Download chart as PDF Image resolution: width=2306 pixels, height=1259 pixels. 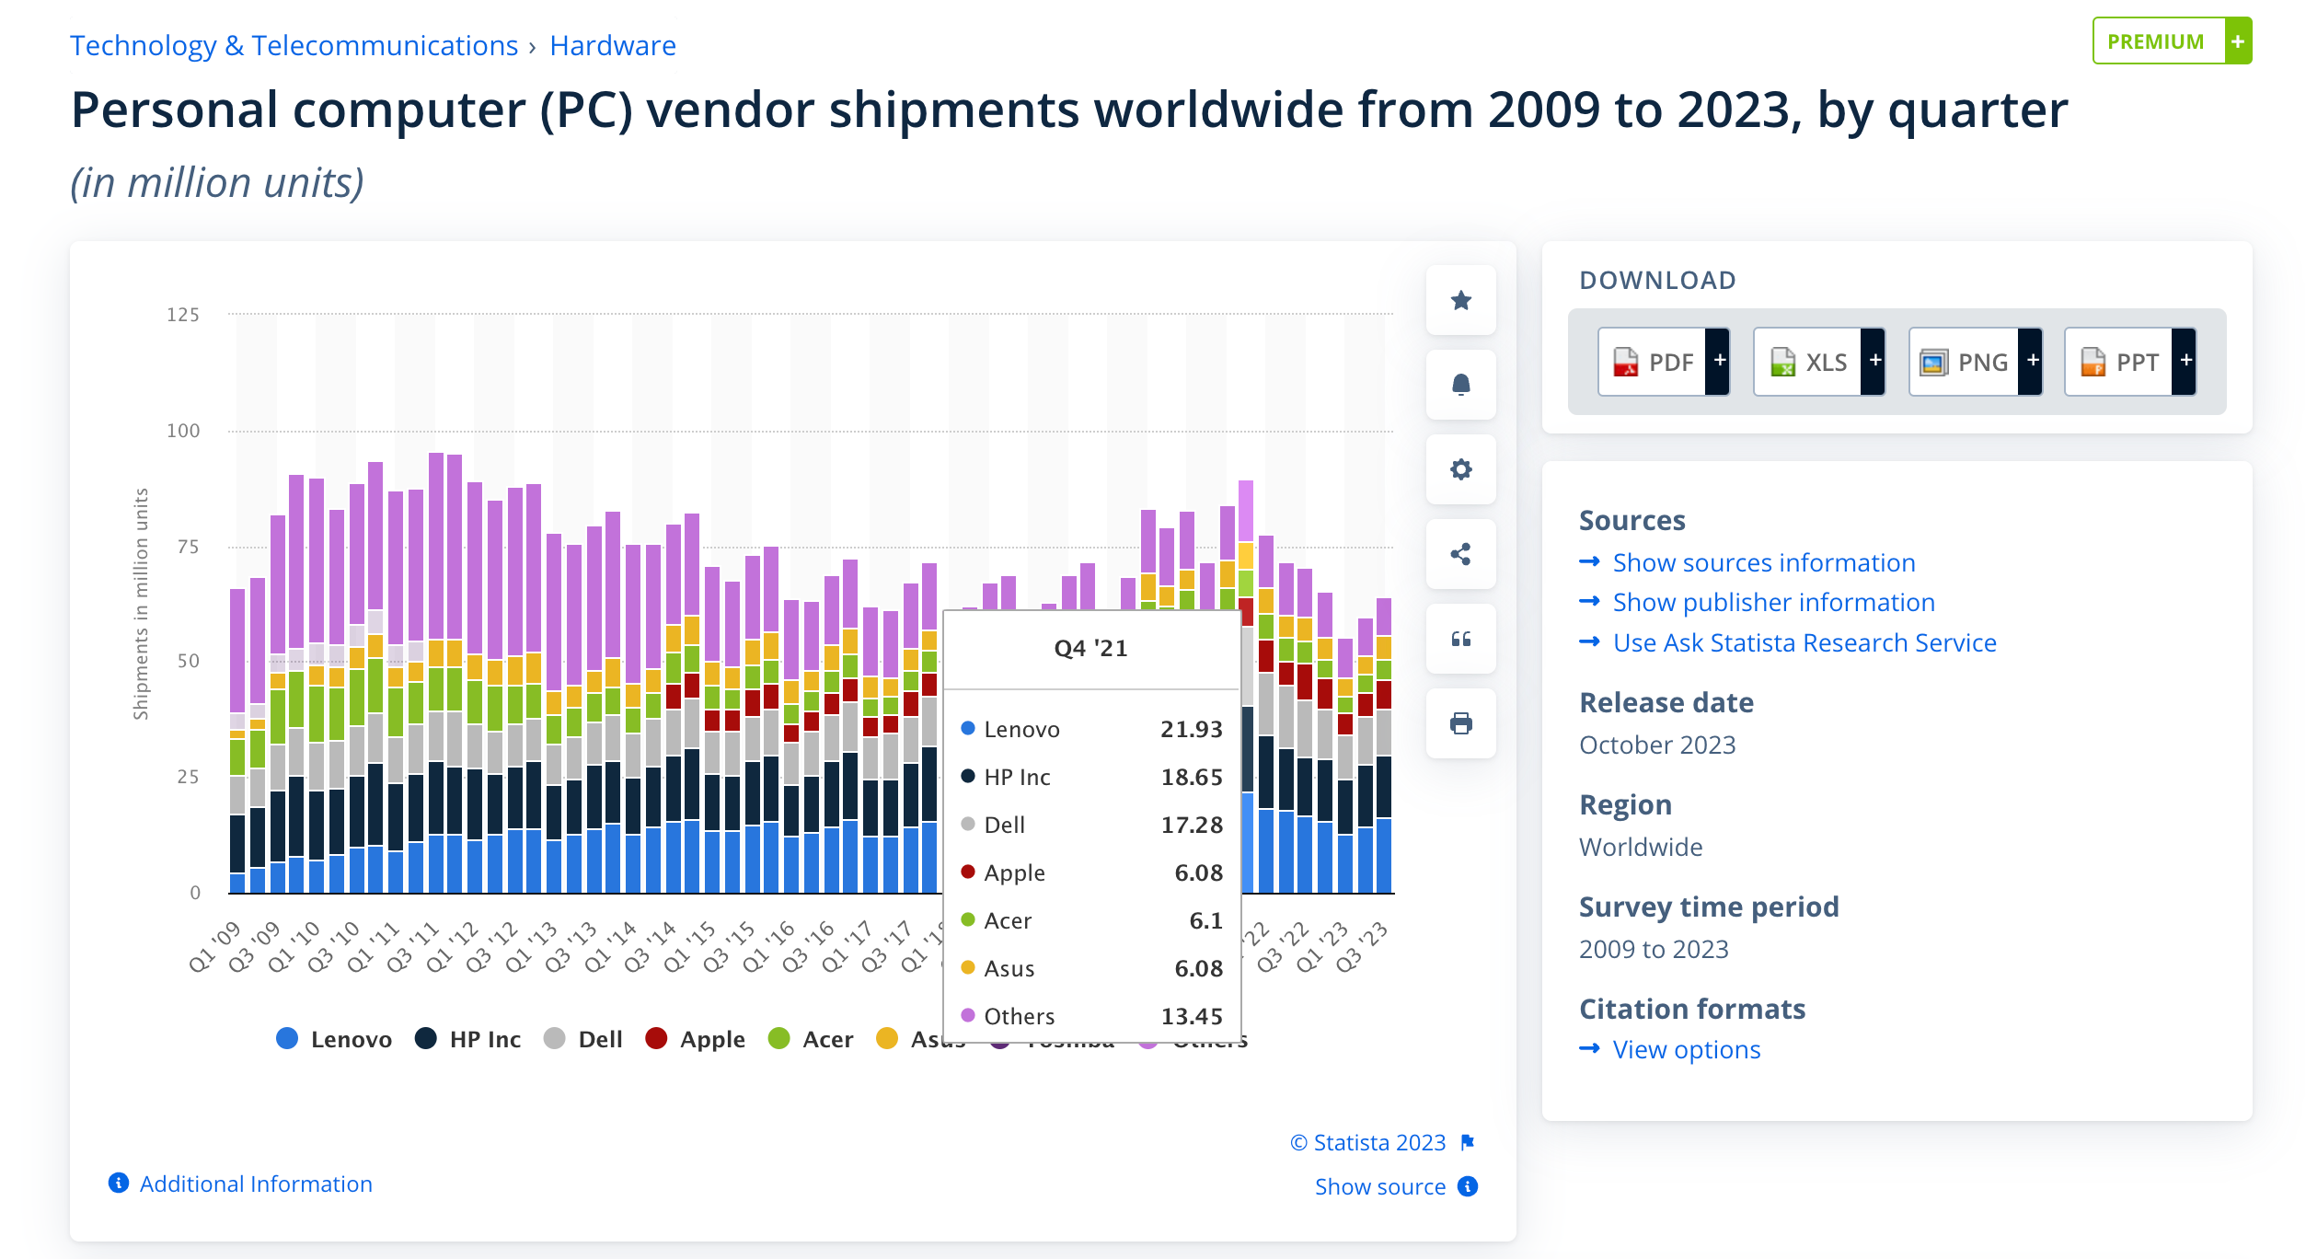click(x=1663, y=362)
